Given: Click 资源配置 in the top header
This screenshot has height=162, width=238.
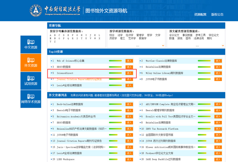Looking at the screenshot, I should pyautogui.click(x=200, y=14).
